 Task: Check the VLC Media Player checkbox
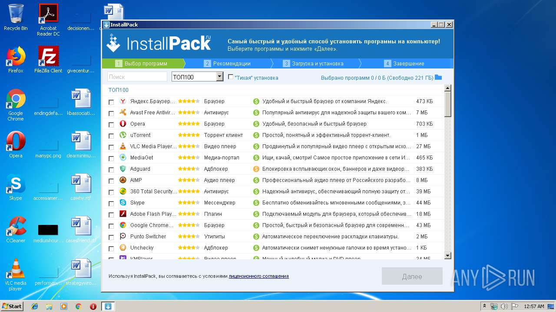coord(111,147)
